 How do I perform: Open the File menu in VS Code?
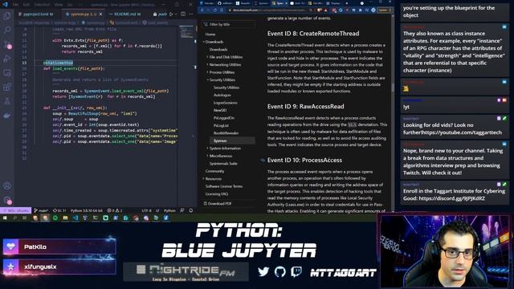[15, 5]
